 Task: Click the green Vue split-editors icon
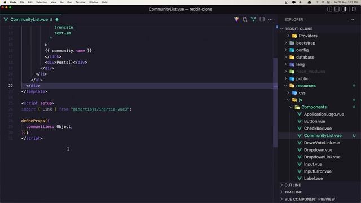coord(253,20)
